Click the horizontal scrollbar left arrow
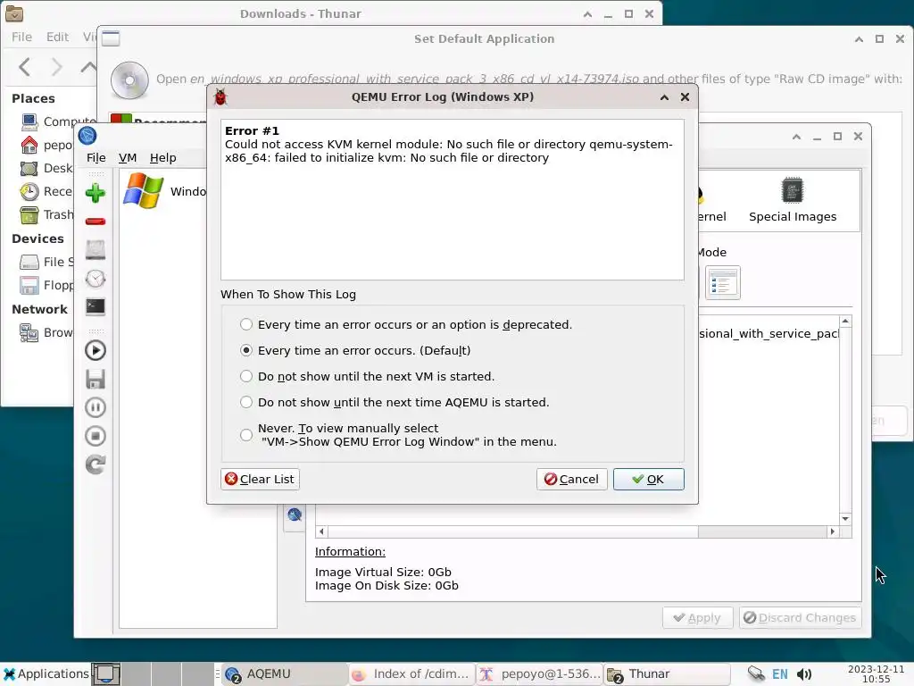 pyautogui.click(x=321, y=531)
